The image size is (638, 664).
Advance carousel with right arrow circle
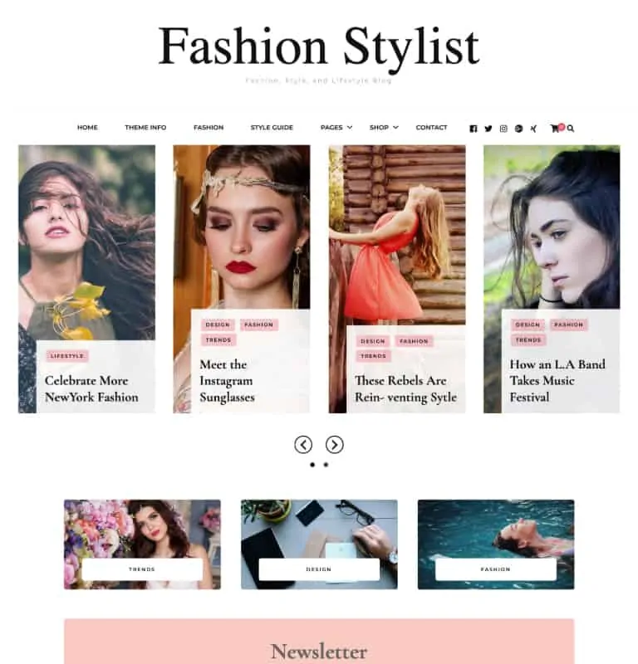335,445
